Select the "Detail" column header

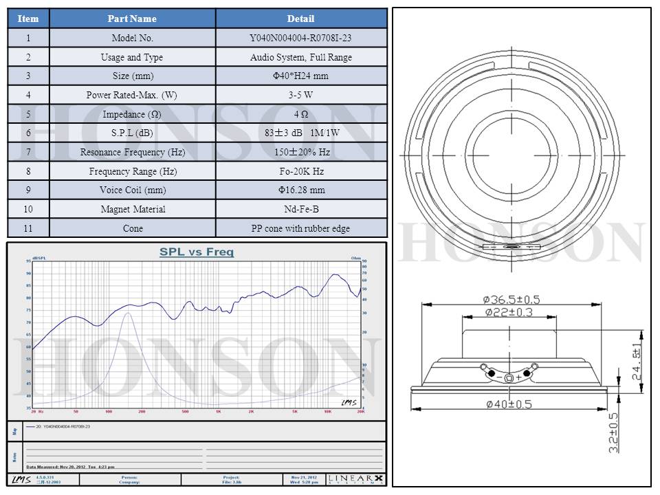point(300,19)
